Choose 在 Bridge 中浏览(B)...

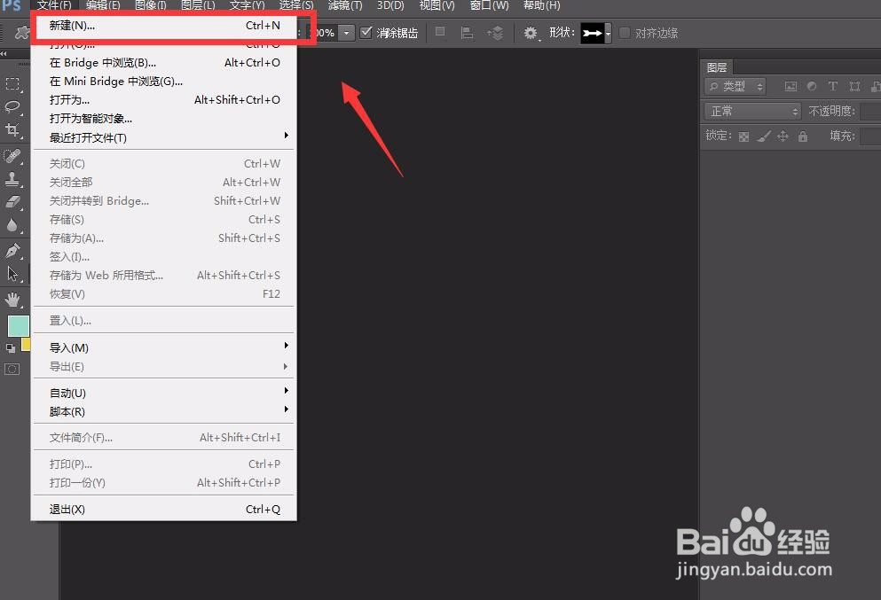tap(165, 62)
